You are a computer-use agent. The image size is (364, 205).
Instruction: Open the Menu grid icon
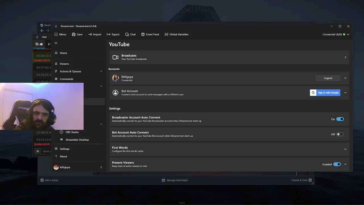(56, 34)
